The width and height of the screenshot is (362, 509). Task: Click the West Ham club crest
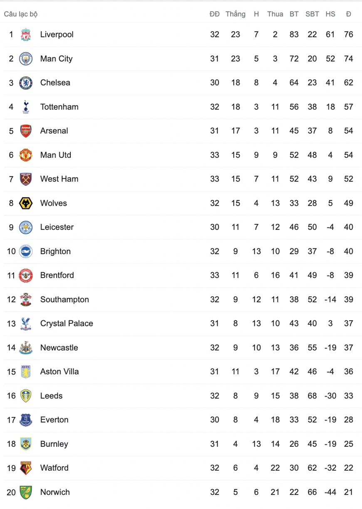pyautogui.click(x=26, y=179)
